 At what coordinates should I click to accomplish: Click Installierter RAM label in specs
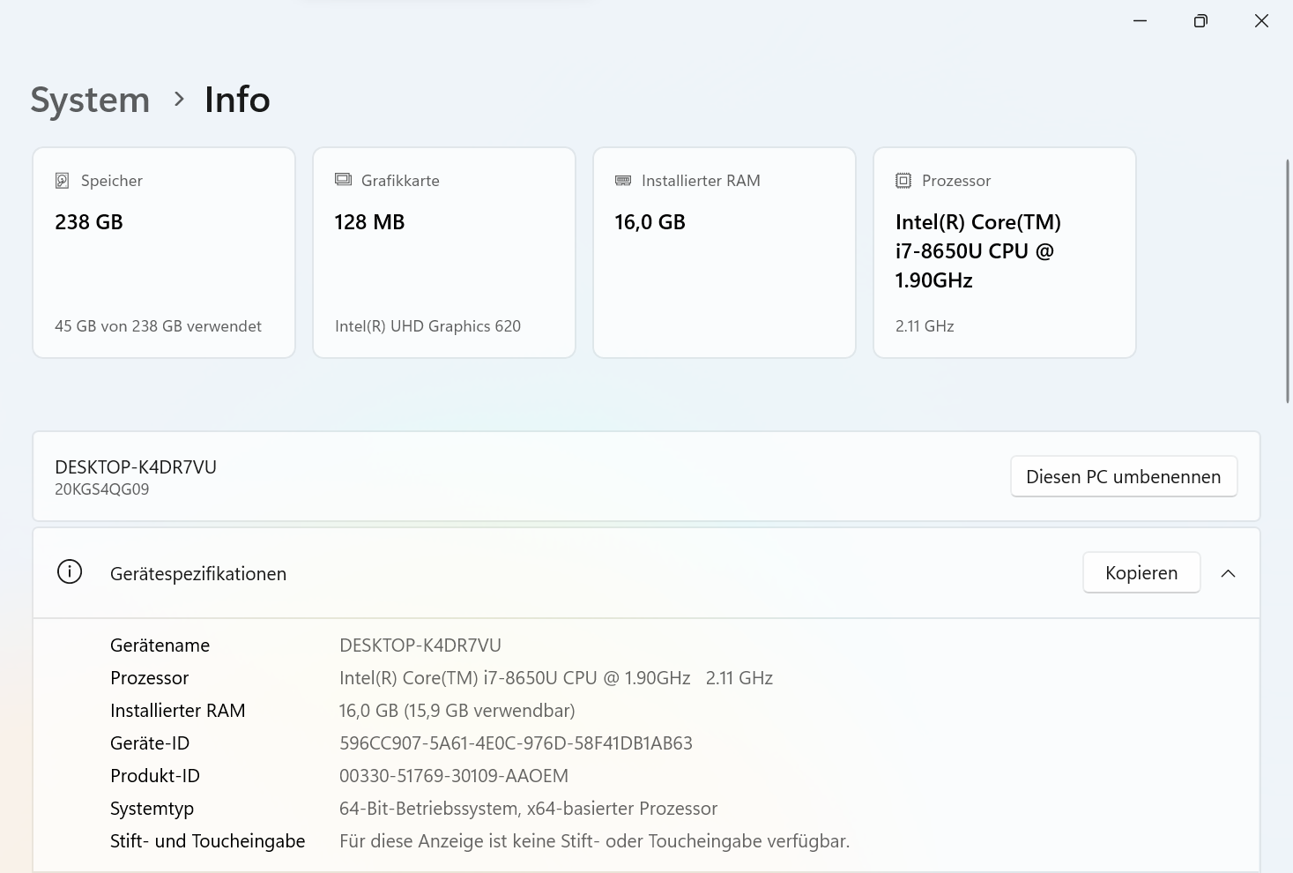177,711
